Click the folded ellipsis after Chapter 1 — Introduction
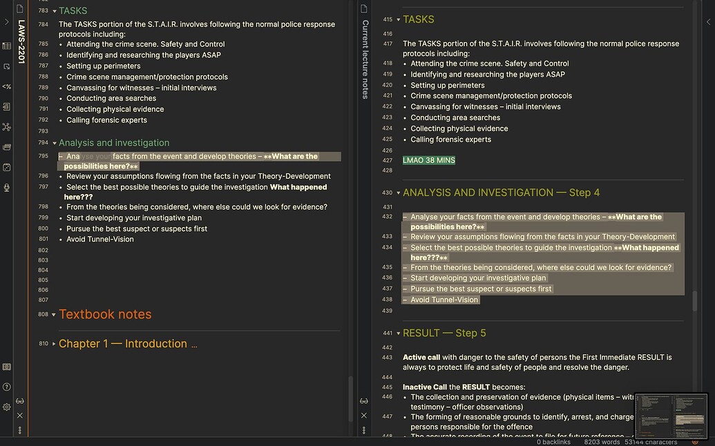This screenshot has height=446, width=715. (x=194, y=345)
